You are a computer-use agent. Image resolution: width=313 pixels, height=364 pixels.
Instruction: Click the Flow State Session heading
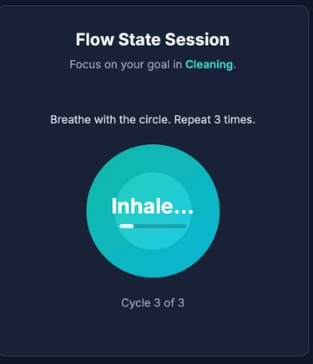153,39
